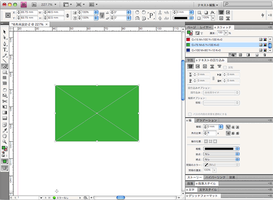Open the stroke weight dropdown in Stroke panel
Screen dimensions: 273x200
click(221, 127)
